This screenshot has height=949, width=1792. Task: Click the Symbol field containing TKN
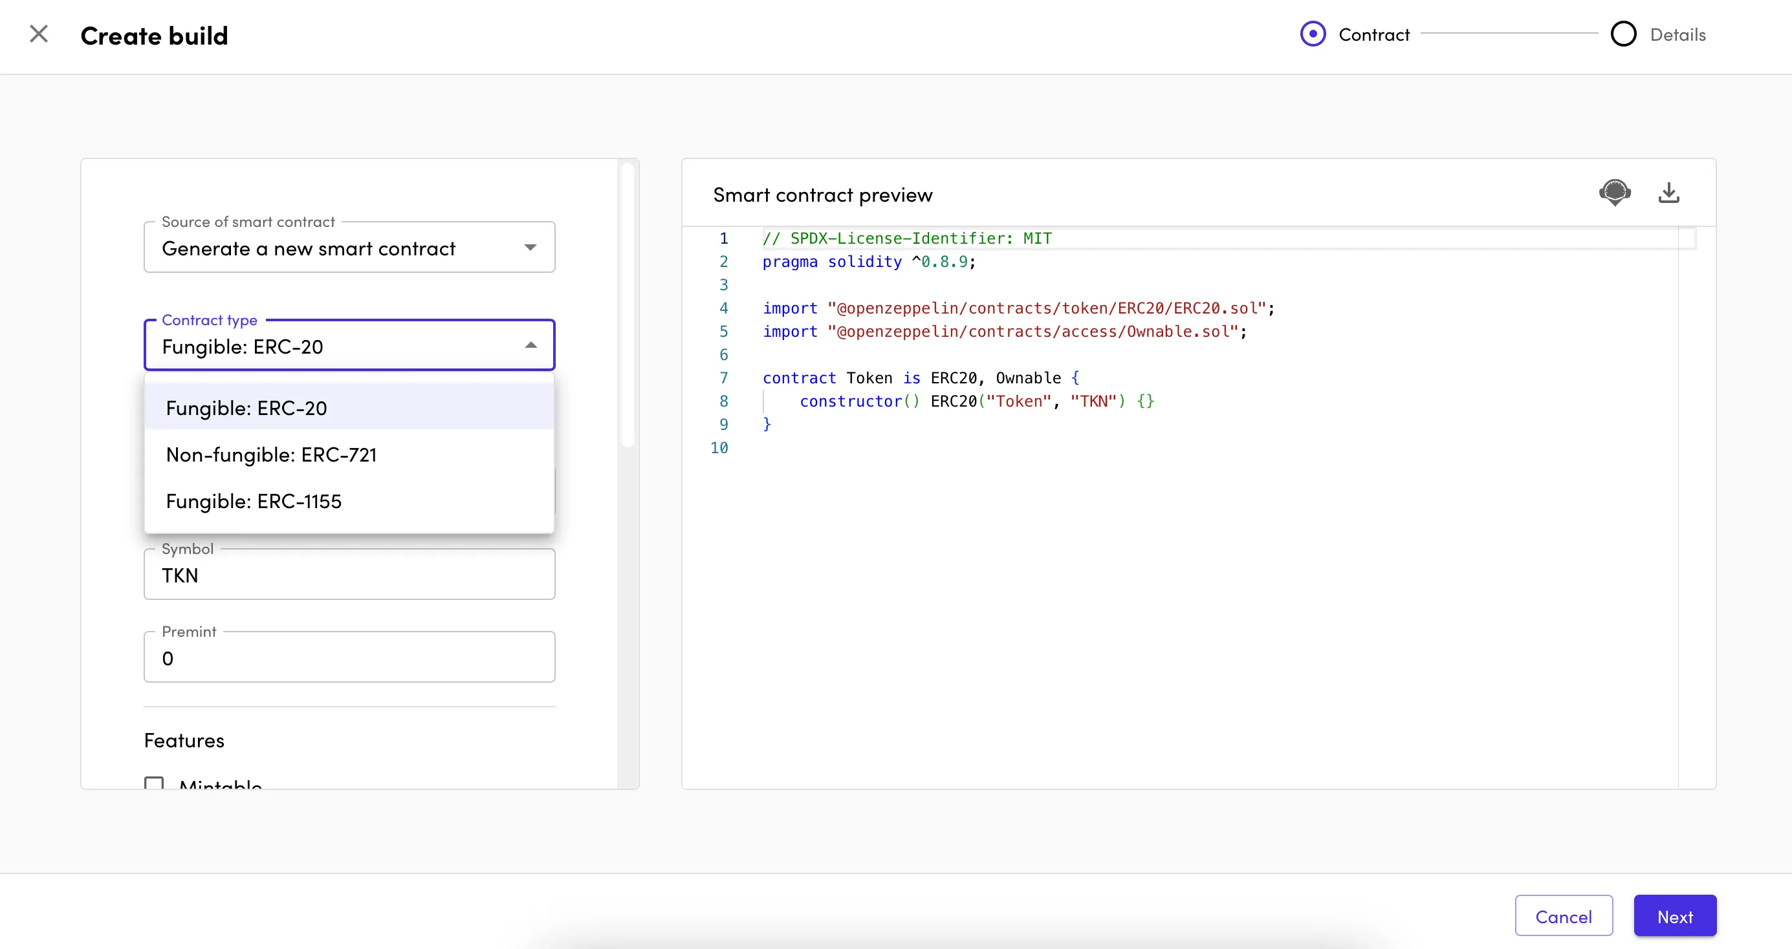(x=349, y=574)
